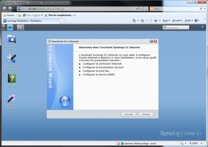The image size is (208, 147).
Task: Open the DSM main menu dropdown button
Action: (10, 28)
